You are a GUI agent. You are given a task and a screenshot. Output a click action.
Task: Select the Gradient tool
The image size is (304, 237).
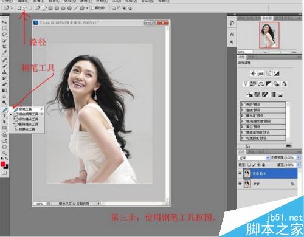(4, 91)
